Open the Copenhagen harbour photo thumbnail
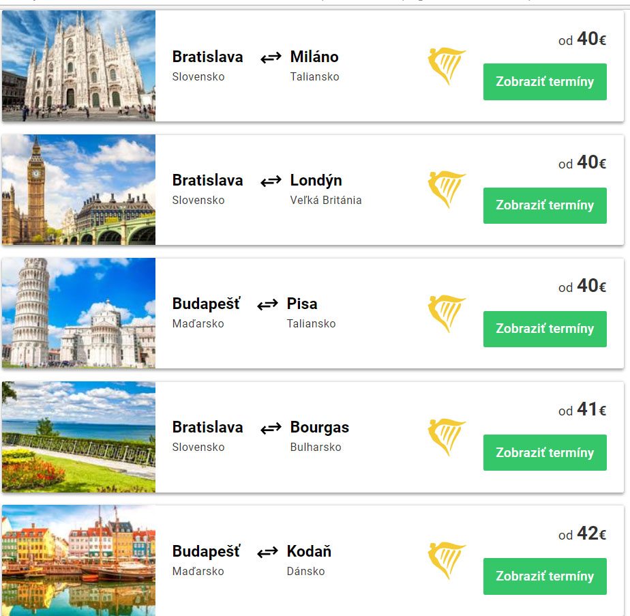This screenshot has width=630, height=616. (78, 561)
